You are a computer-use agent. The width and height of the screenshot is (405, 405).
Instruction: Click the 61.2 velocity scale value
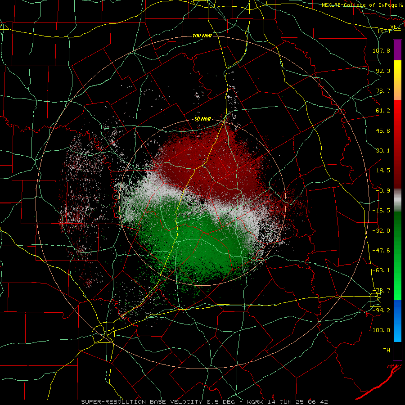pos(383,111)
